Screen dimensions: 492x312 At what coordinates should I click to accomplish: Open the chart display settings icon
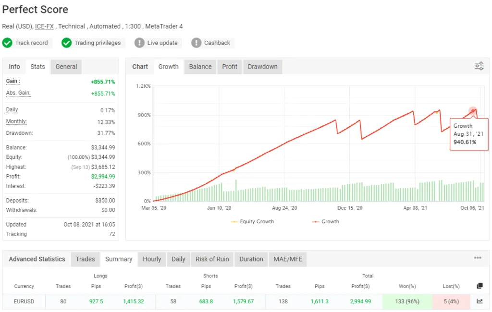(479, 66)
